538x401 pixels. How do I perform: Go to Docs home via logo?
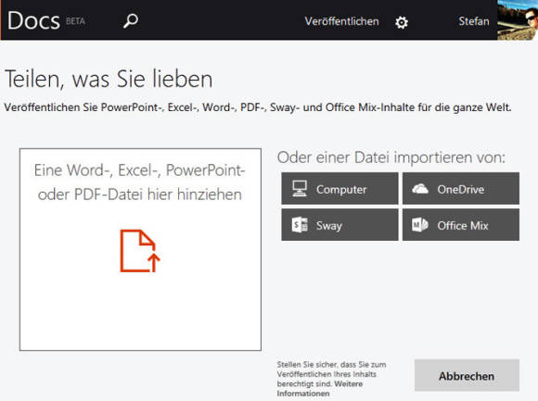[33, 21]
